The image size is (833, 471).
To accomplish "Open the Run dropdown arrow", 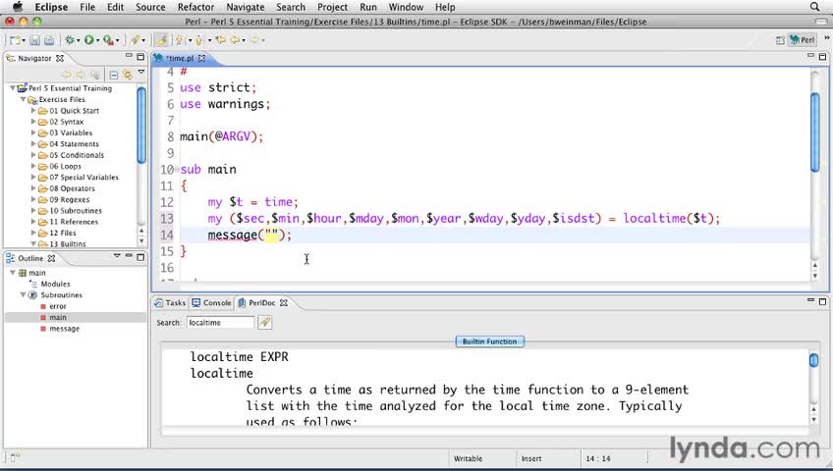I will coord(98,41).
